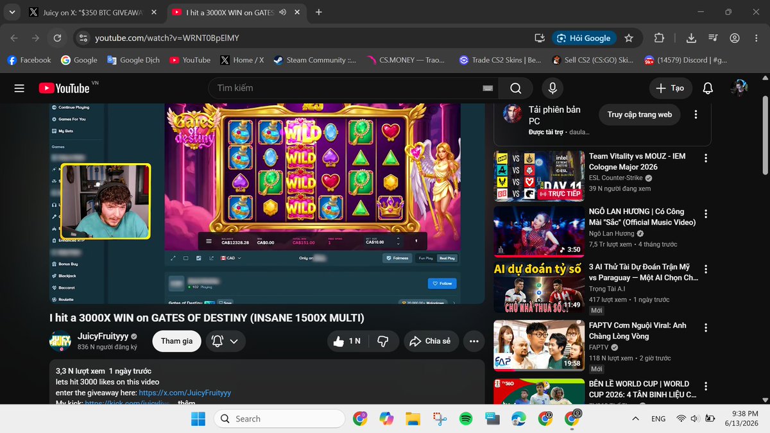Image resolution: width=770 pixels, height=433 pixels.
Task: Install or cast icon in address bar
Action: pyautogui.click(x=540, y=38)
